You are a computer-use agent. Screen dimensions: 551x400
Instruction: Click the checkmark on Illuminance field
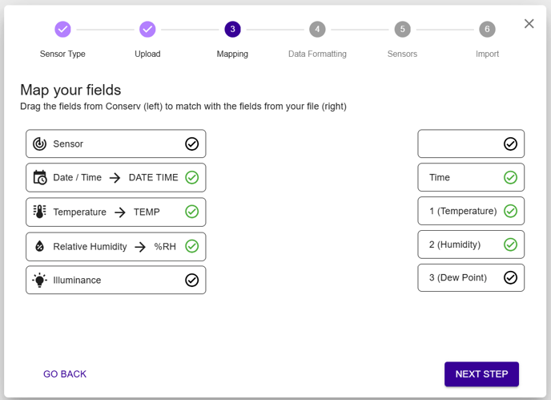click(191, 281)
